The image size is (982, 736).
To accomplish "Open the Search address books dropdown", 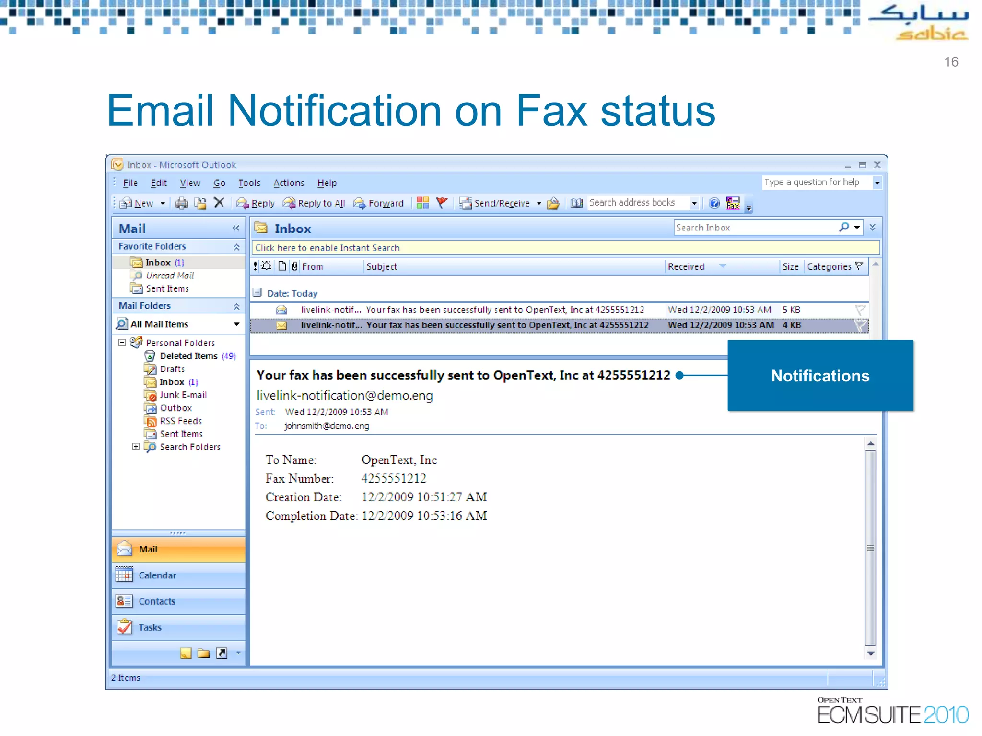I will coord(694,203).
